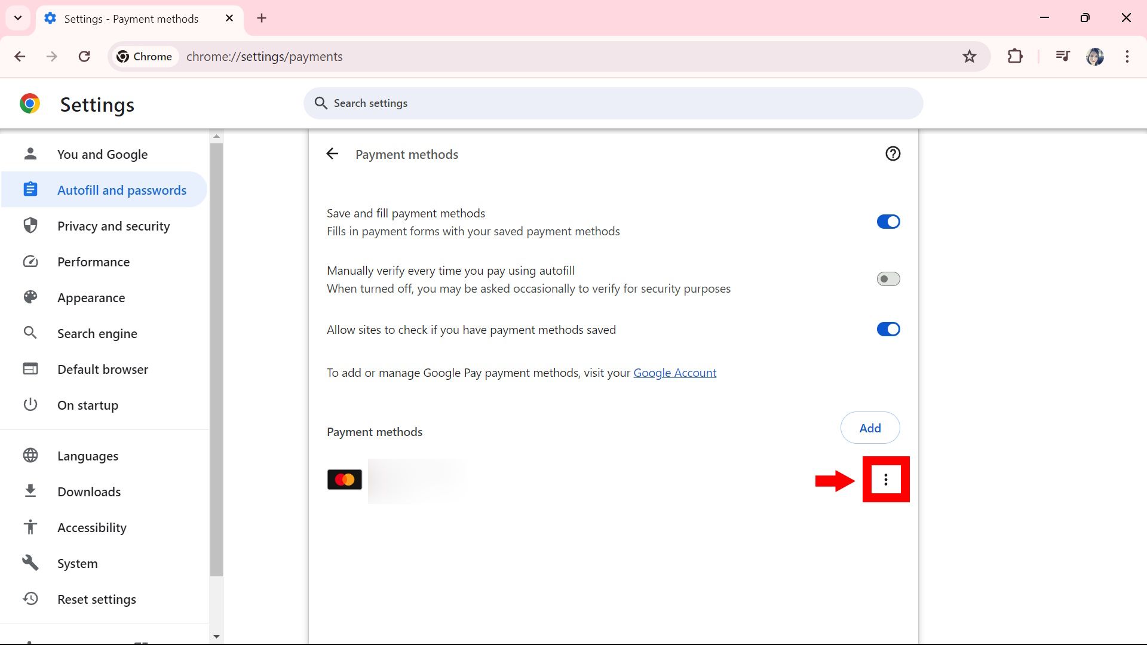Click the browser back arrow
Viewport: 1147px width, 645px height.
20,57
